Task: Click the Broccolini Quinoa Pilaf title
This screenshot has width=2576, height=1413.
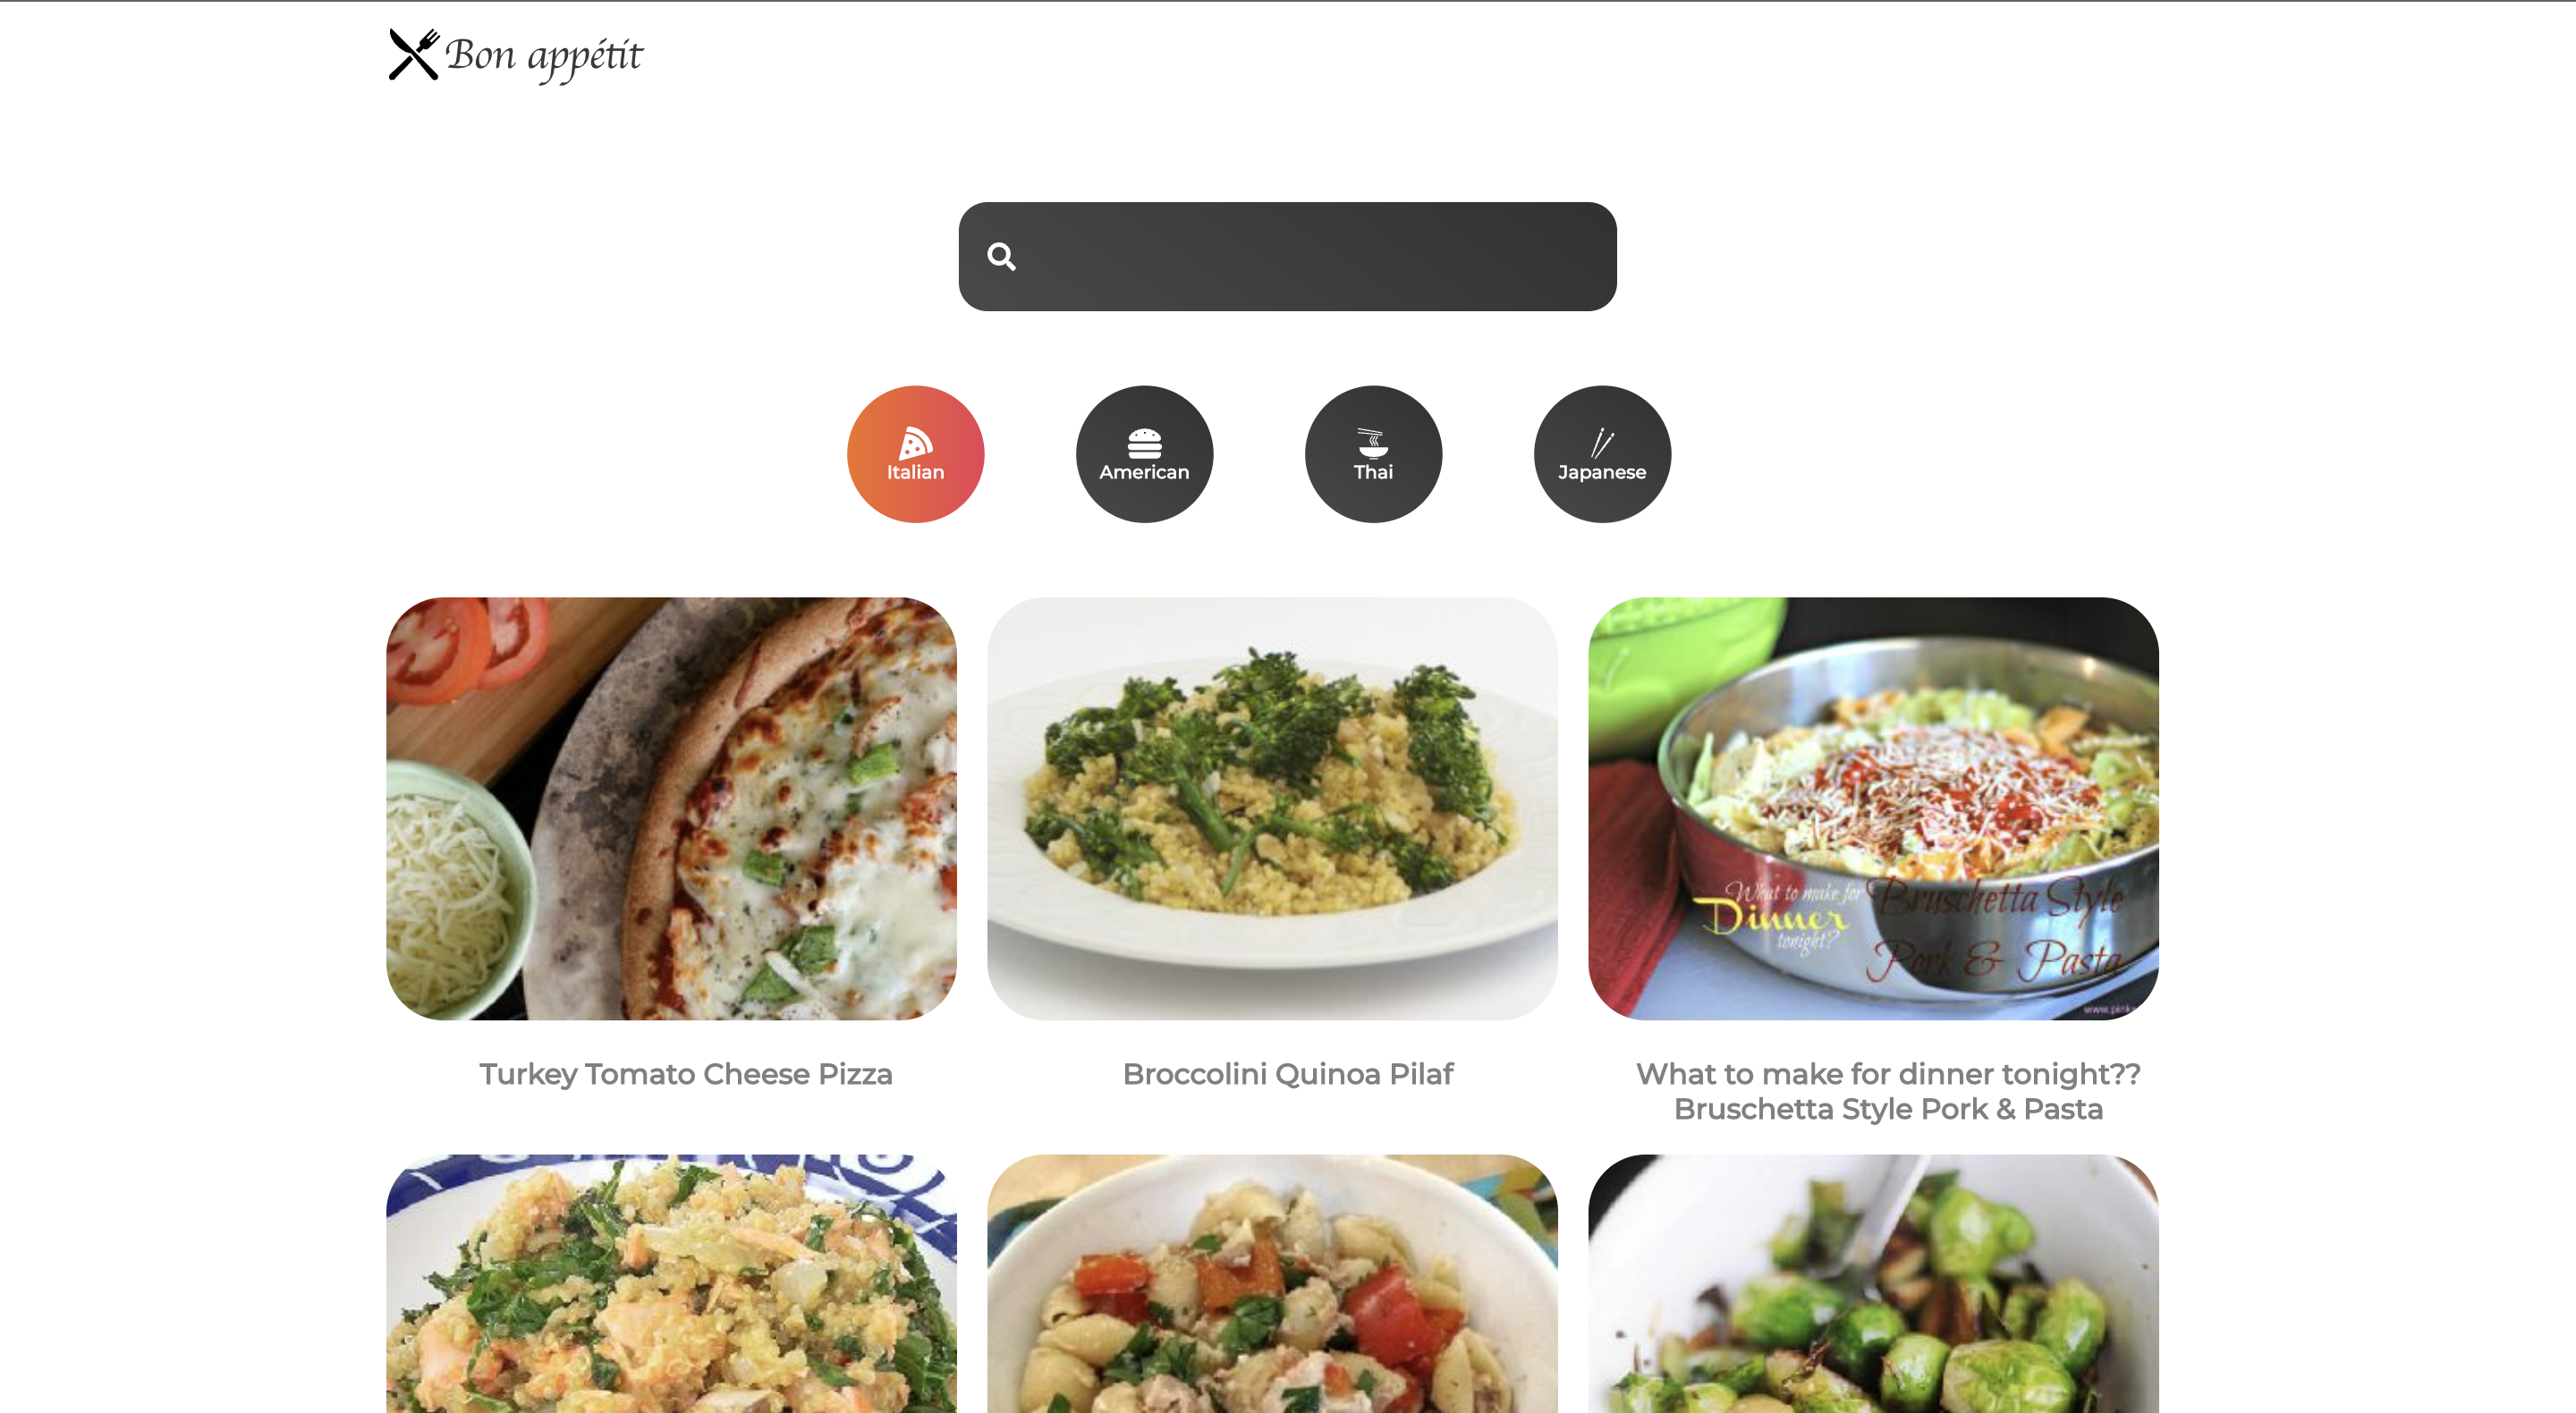Action: click(1287, 1074)
